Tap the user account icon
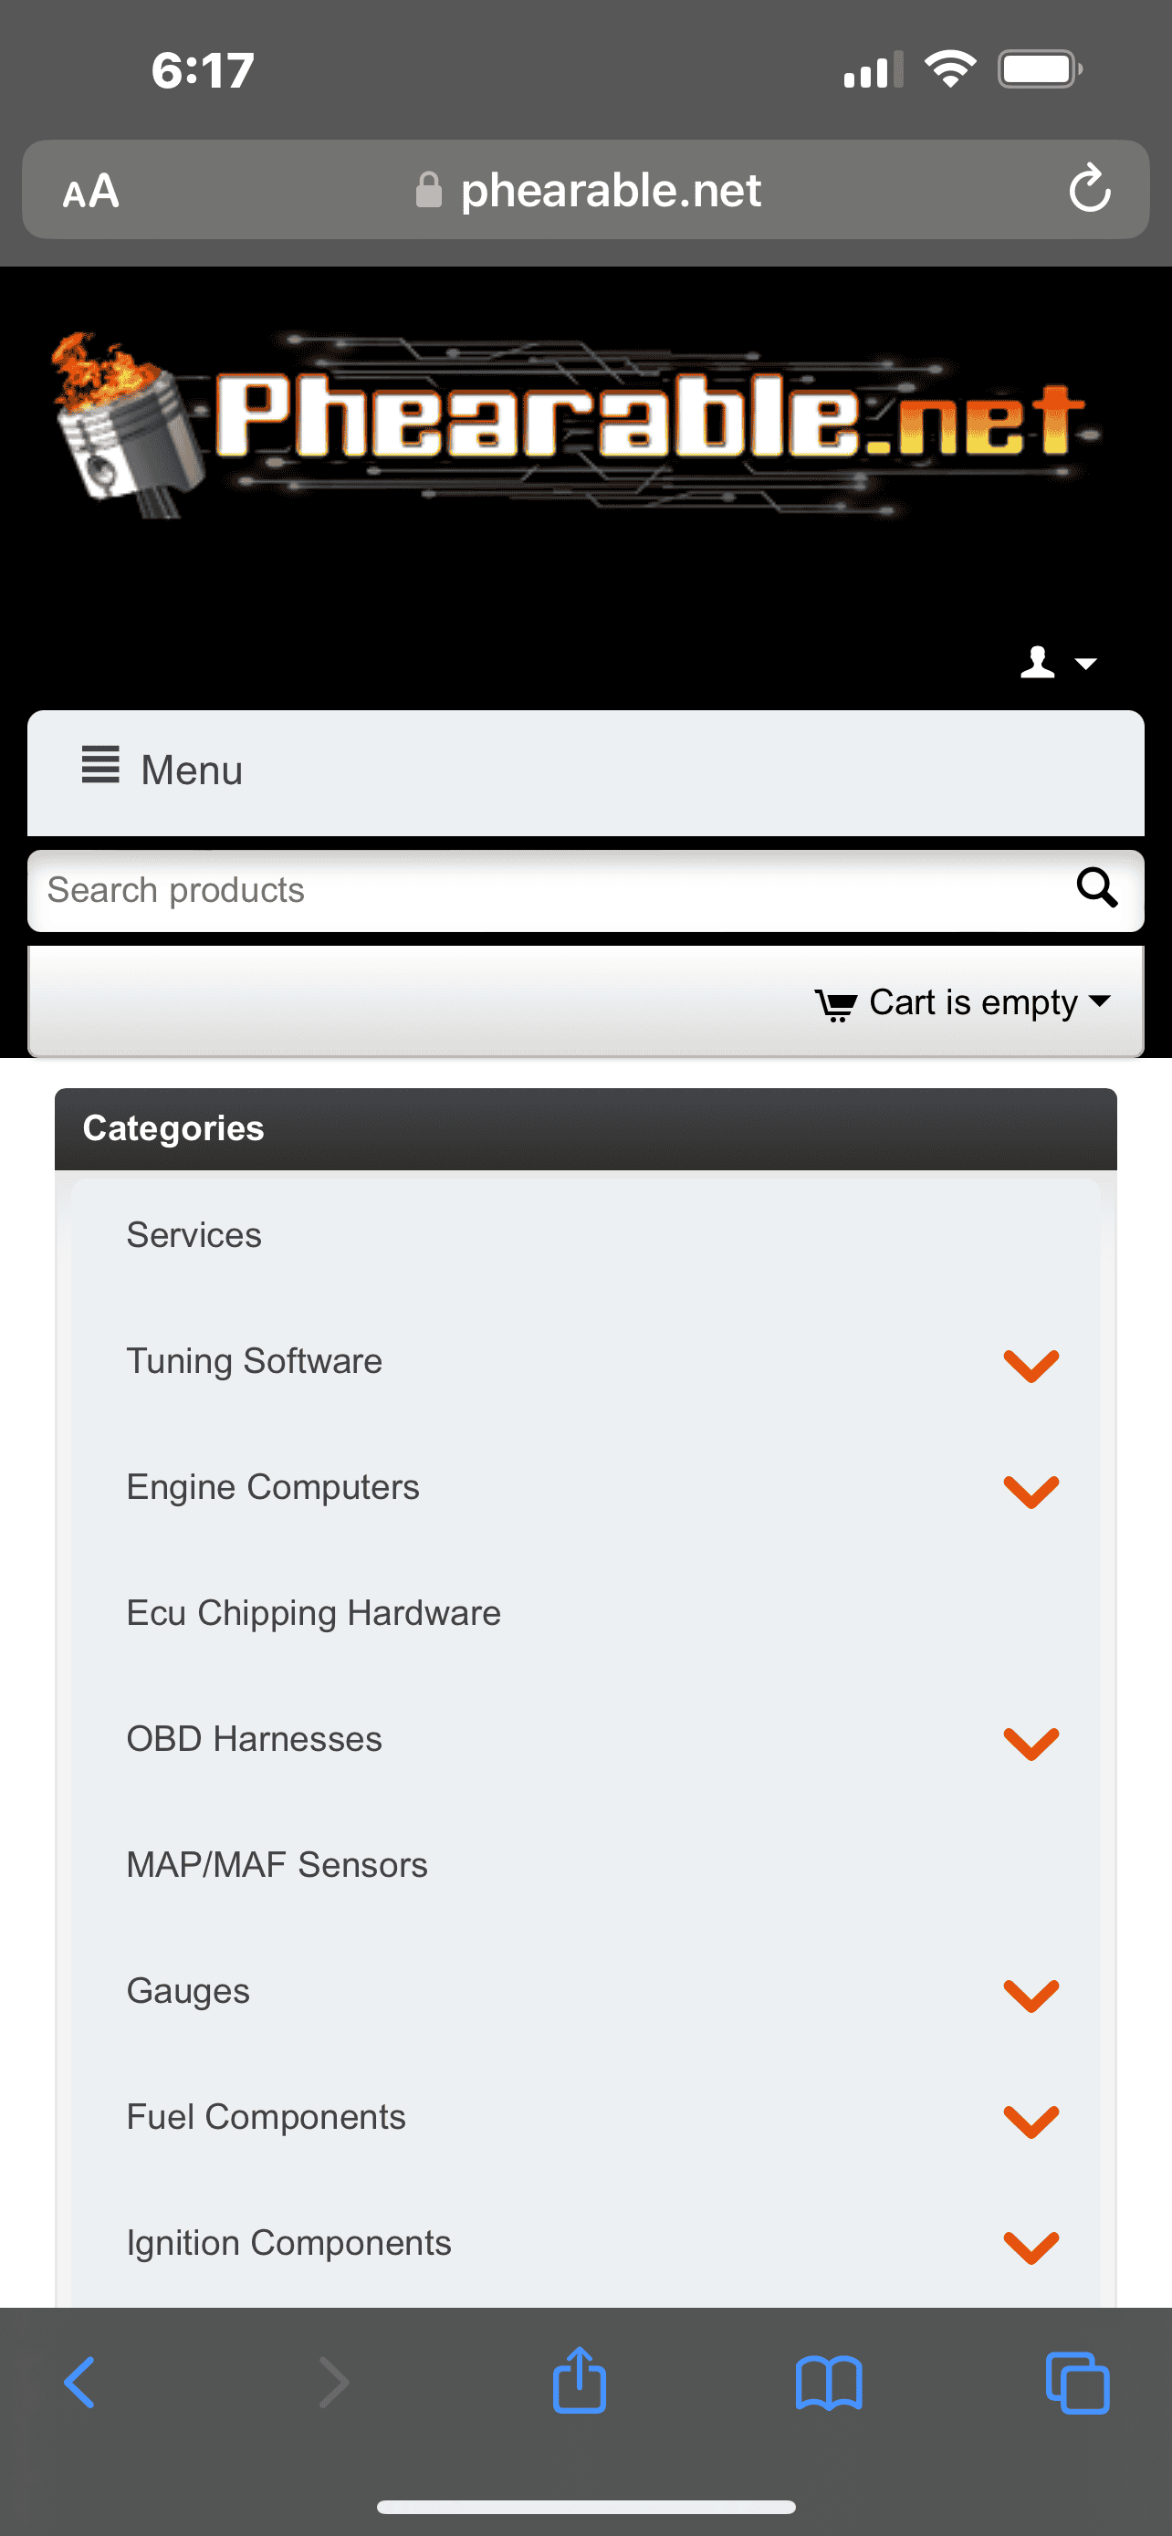 [x=1056, y=663]
